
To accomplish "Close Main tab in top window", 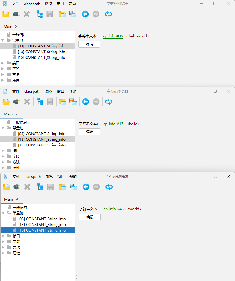I will (x=16, y=26).
